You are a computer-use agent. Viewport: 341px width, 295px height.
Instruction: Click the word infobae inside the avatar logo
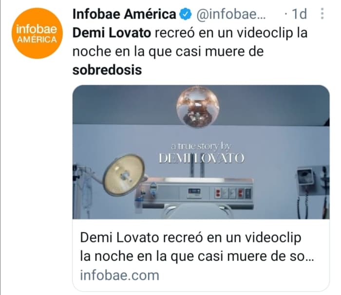coord(37,29)
